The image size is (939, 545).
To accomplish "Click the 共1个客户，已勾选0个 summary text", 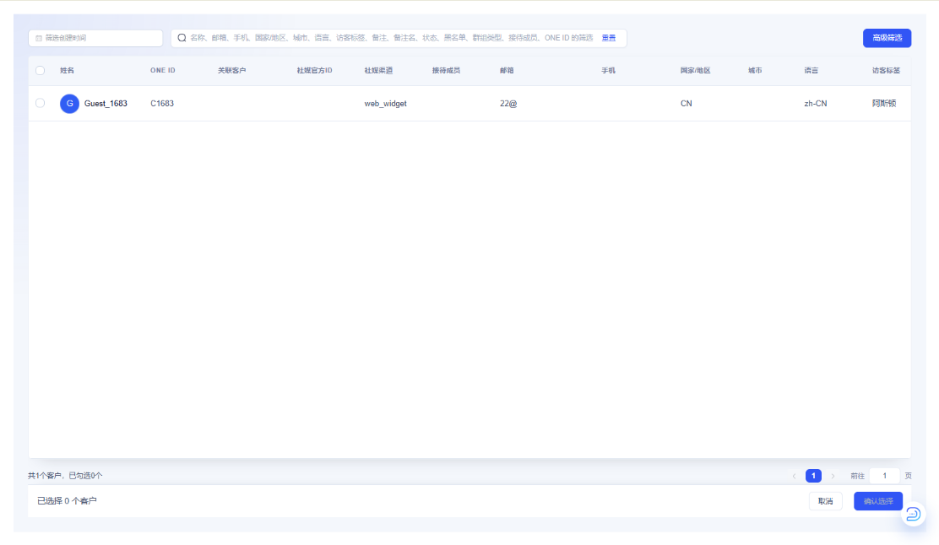I will click(65, 476).
